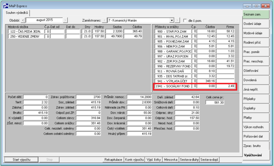Select next employee with right arrow button
This screenshot has height=166, width=274.
pyautogui.click(x=177, y=21)
